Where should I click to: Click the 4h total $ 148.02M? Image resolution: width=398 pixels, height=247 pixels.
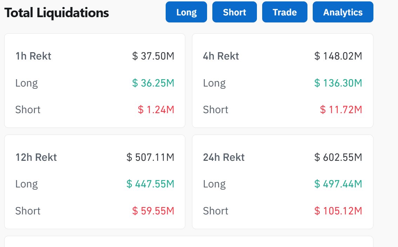pyautogui.click(x=338, y=56)
